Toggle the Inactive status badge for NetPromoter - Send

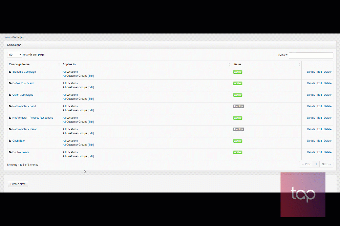click(x=238, y=106)
